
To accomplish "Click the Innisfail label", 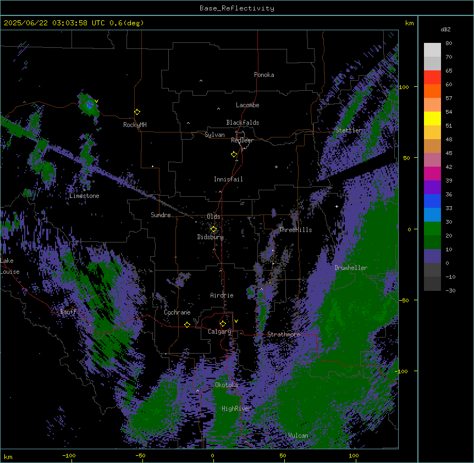I will click(x=228, y=179).
